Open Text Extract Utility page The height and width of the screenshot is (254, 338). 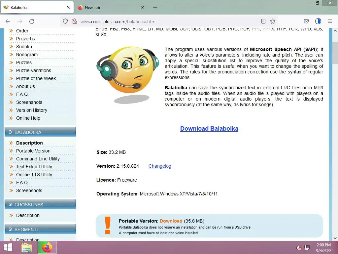(x=34, y=167)
